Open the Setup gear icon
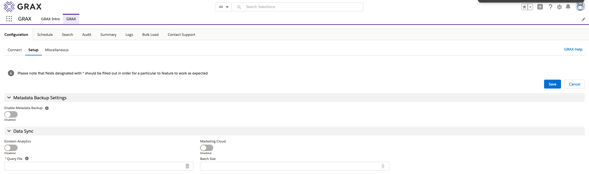589x174 pixels. pos(559,7)
